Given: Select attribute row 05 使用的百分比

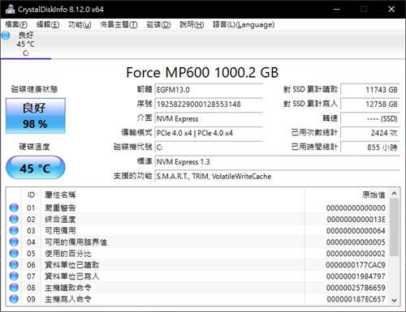Looking at the screenshot, I should tap(198, 253).
